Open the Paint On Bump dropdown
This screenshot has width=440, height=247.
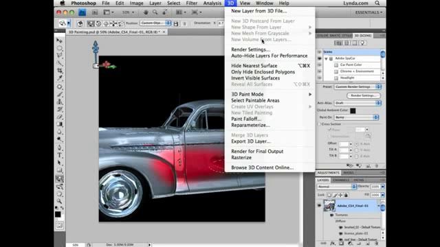click(x=356, y=117)
